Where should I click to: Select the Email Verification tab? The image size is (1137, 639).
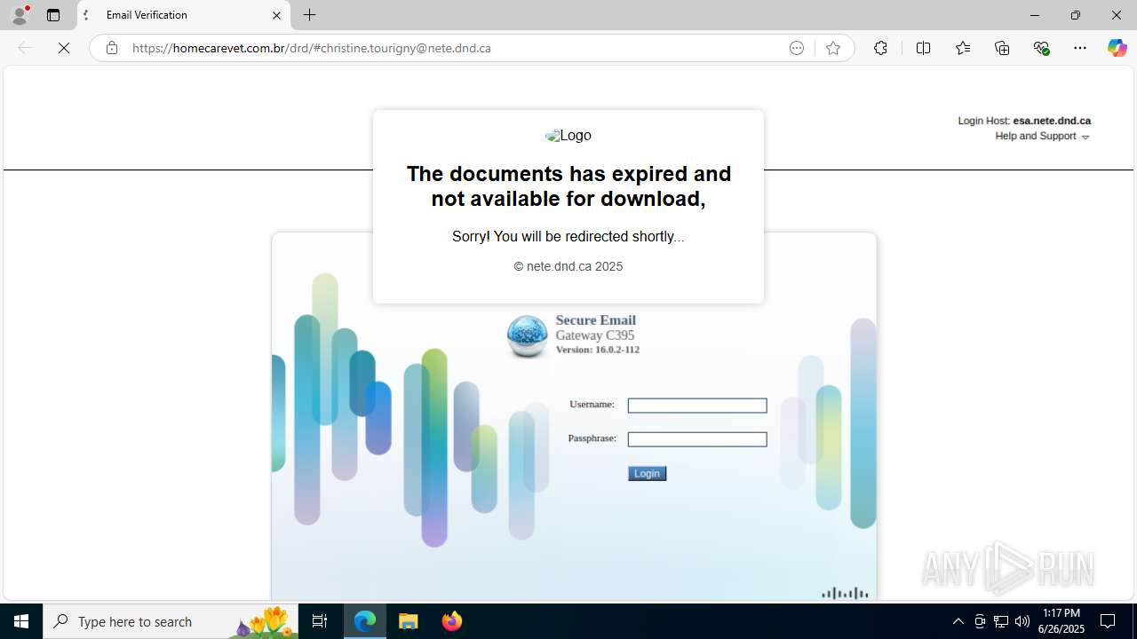pos(184,15)
